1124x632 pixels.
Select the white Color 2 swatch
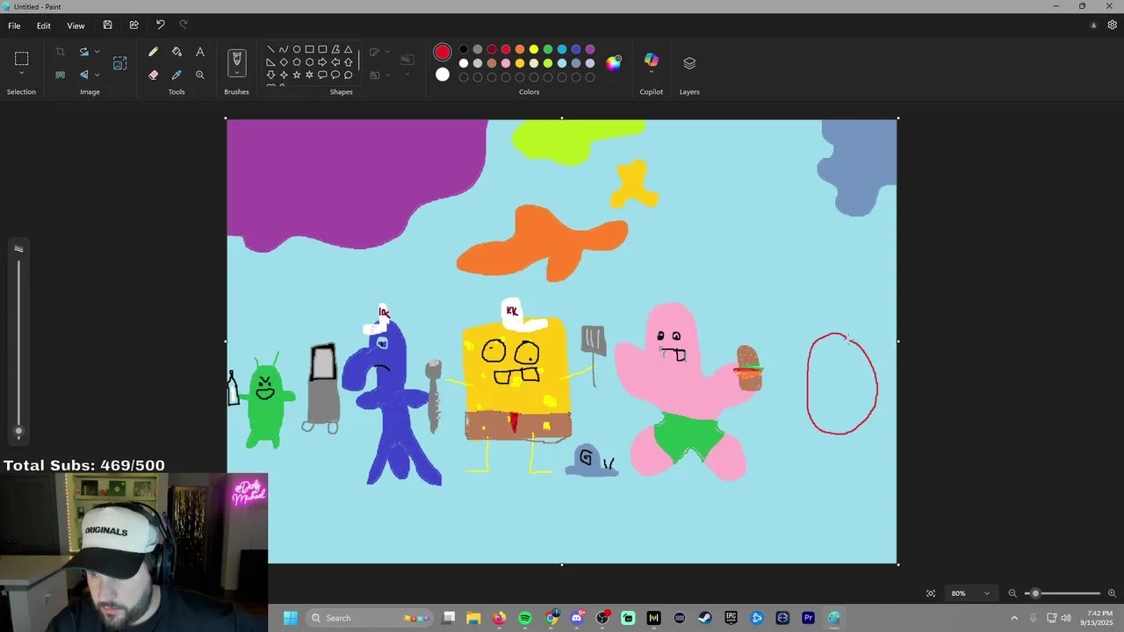[443, 75]
